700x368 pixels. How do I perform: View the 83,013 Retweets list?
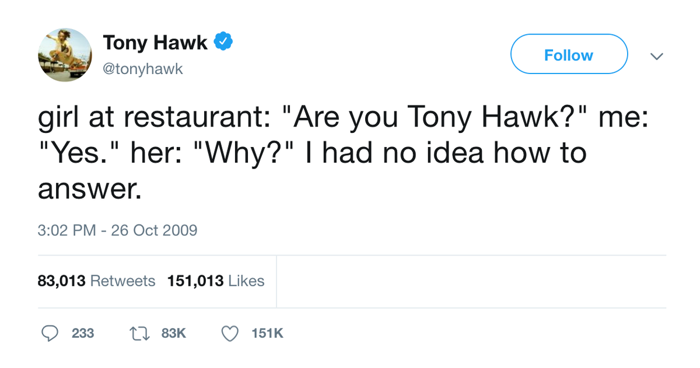tap(96, 281)
